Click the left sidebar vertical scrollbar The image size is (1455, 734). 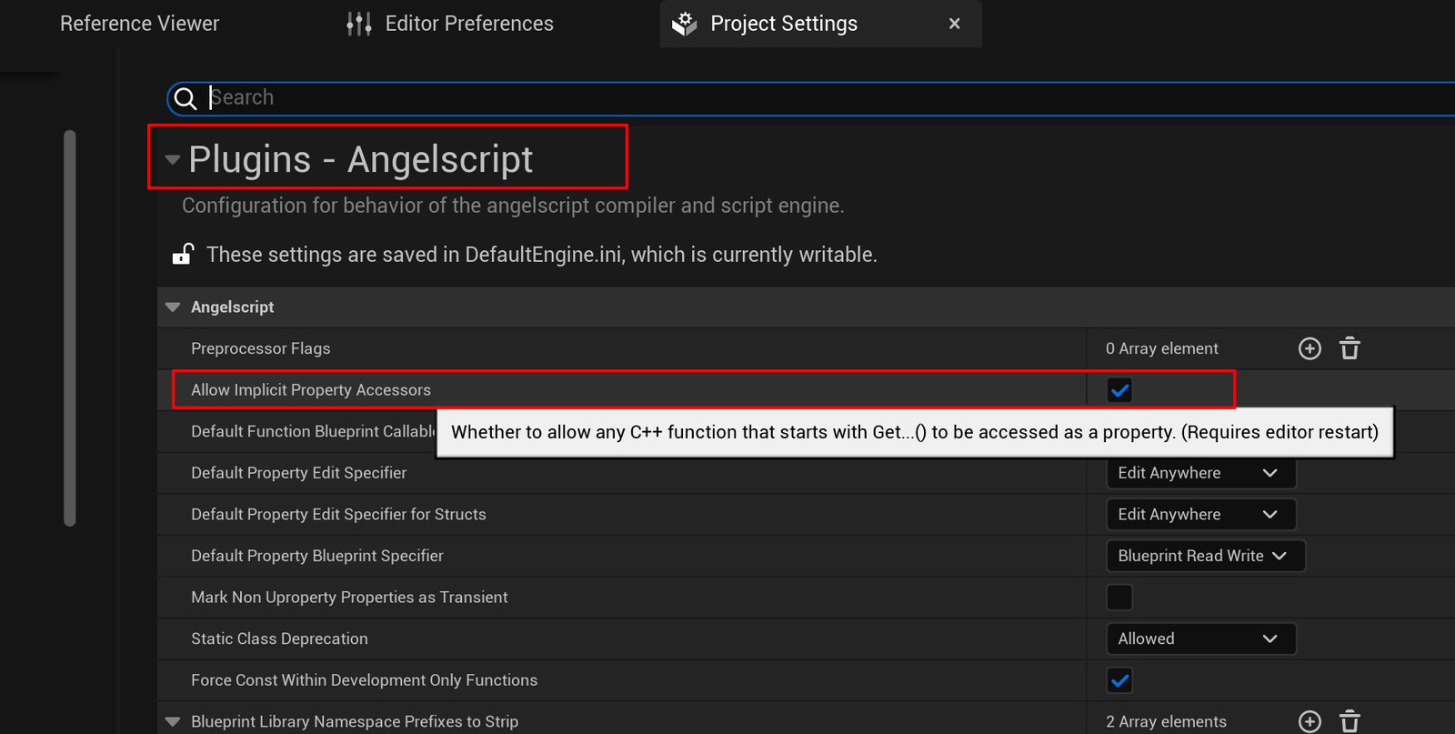70,327
